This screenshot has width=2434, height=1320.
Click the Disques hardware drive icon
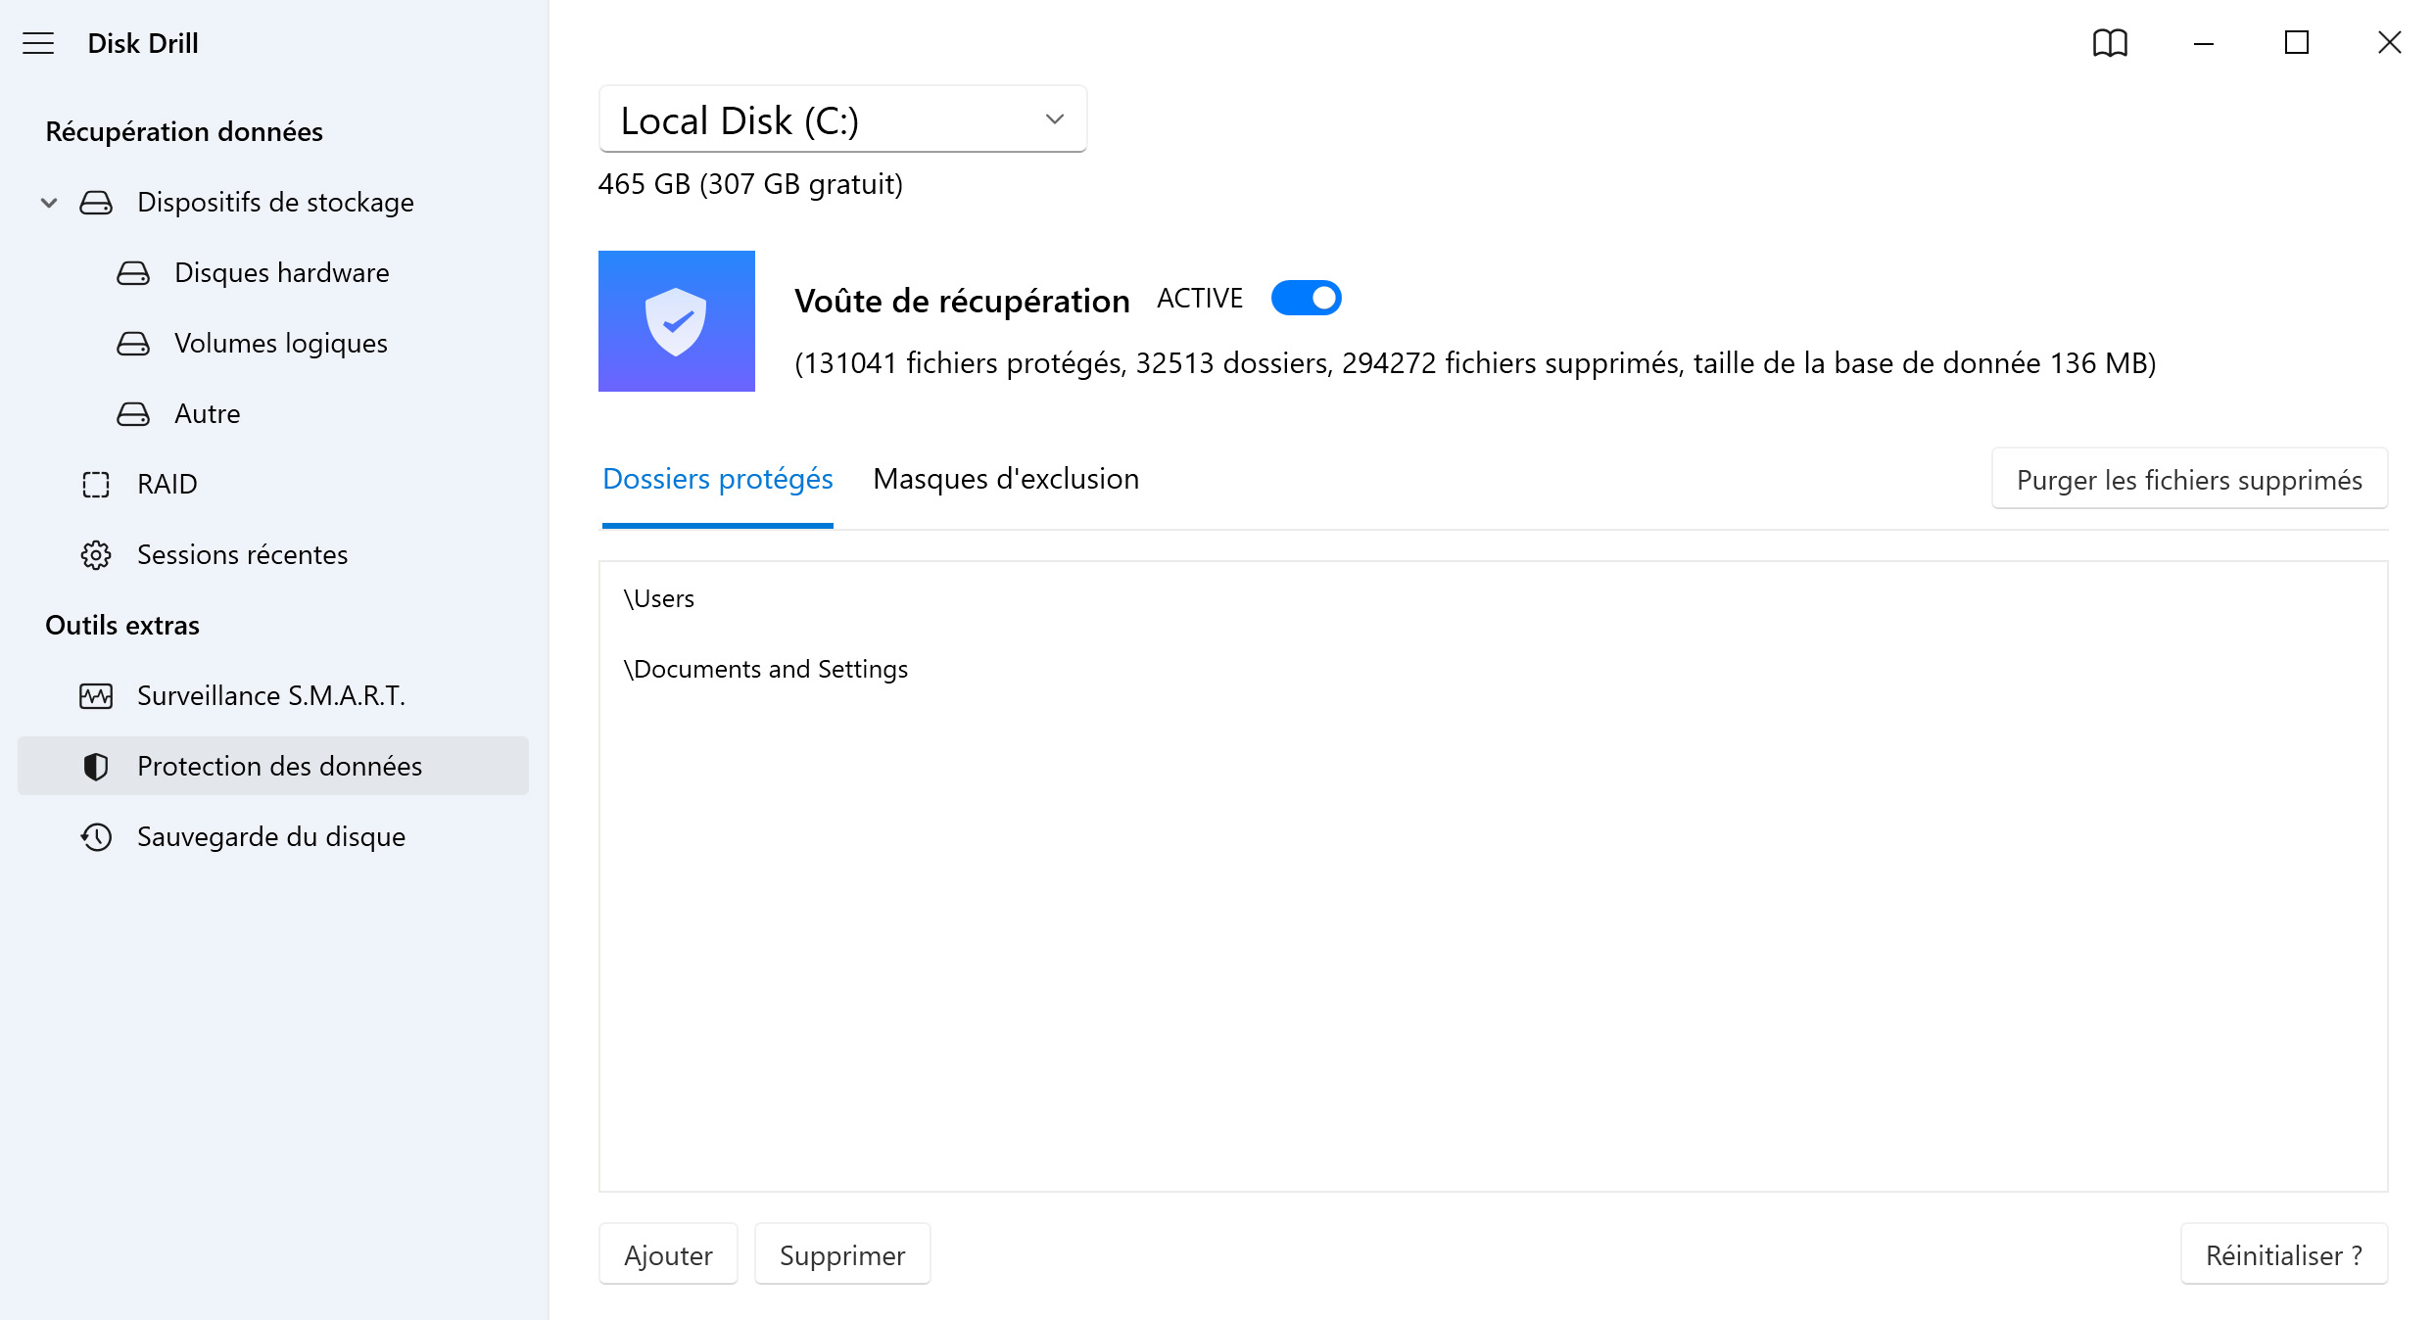coord(133,273)
